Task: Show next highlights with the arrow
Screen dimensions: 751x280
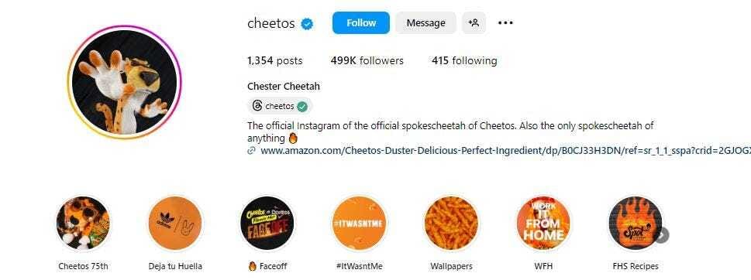Action: coord(661,235)
